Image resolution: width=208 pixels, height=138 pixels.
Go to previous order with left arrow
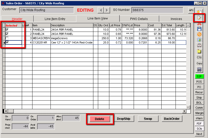click(101, 10)
